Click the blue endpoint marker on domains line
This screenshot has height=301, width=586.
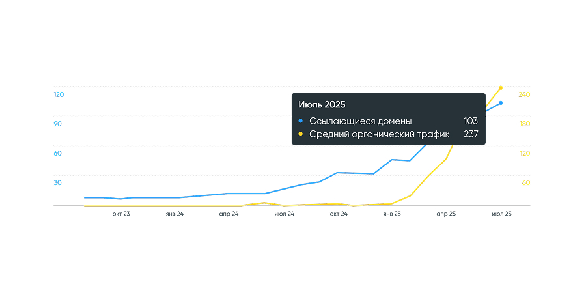[x=501, y=103]
